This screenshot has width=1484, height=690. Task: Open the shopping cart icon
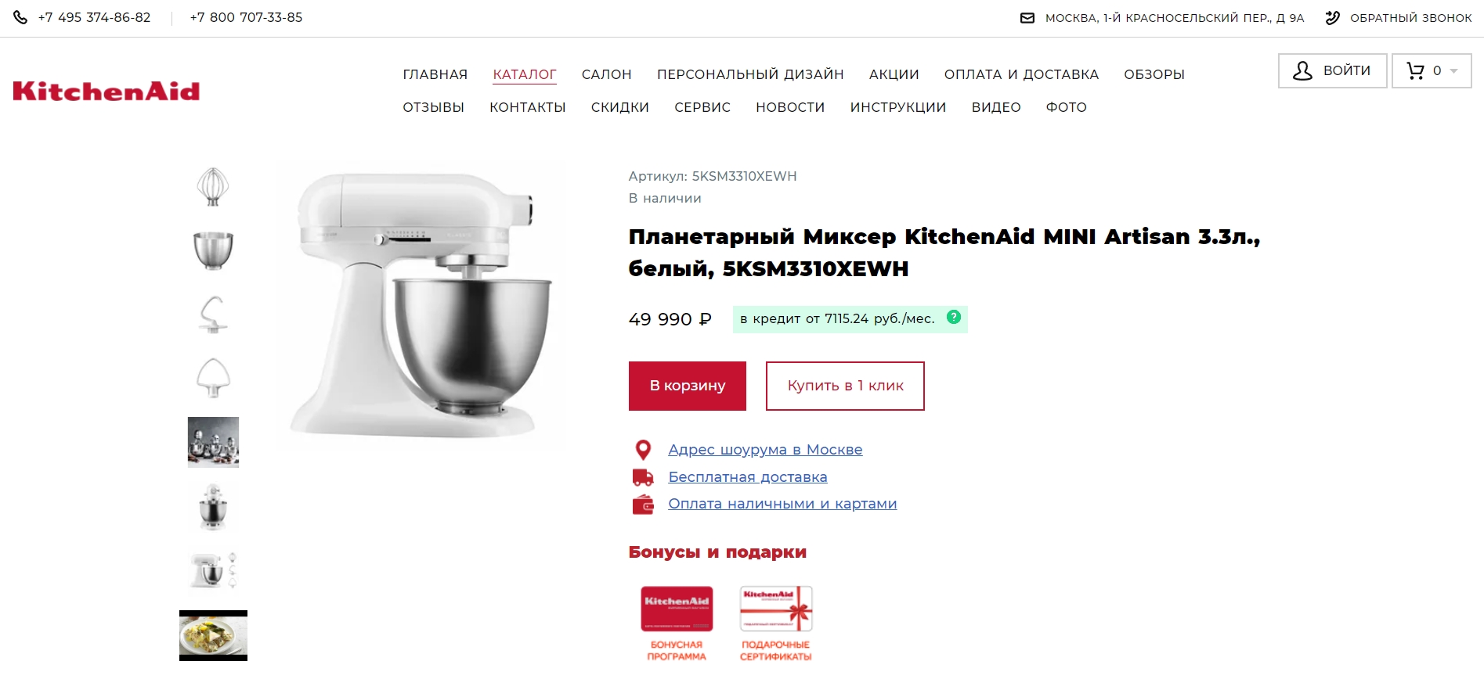pyautogui.click(x=1414, y=70)
